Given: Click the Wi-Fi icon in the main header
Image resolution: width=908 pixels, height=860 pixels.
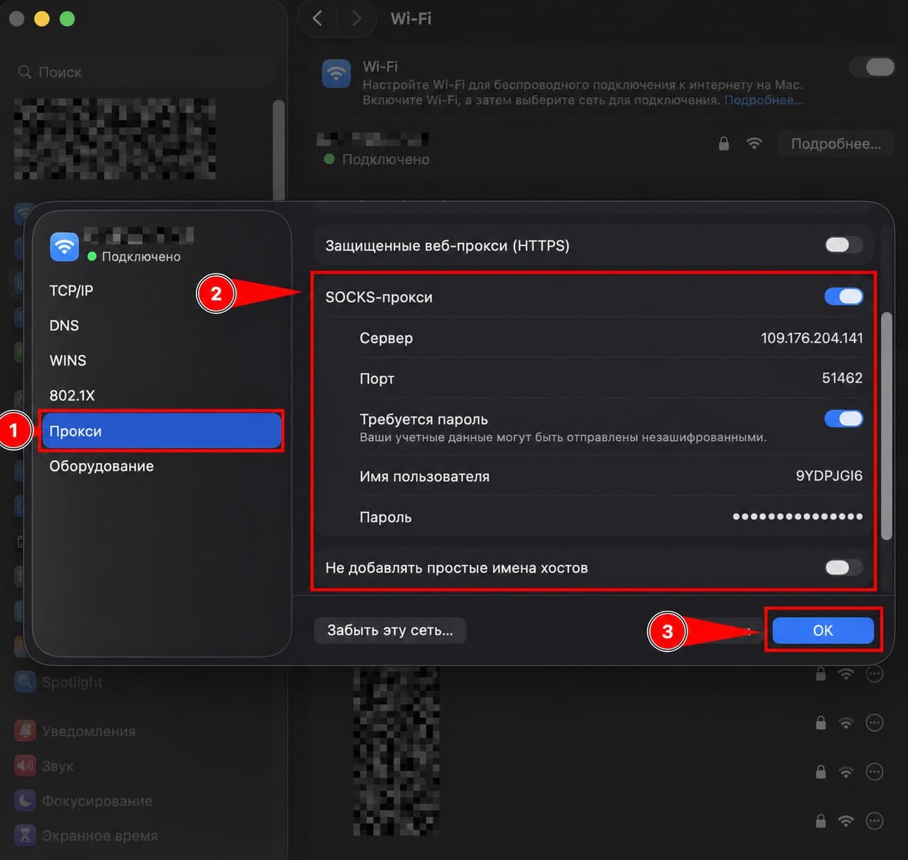Looking at the screenshot, I should tap(336, 73).
